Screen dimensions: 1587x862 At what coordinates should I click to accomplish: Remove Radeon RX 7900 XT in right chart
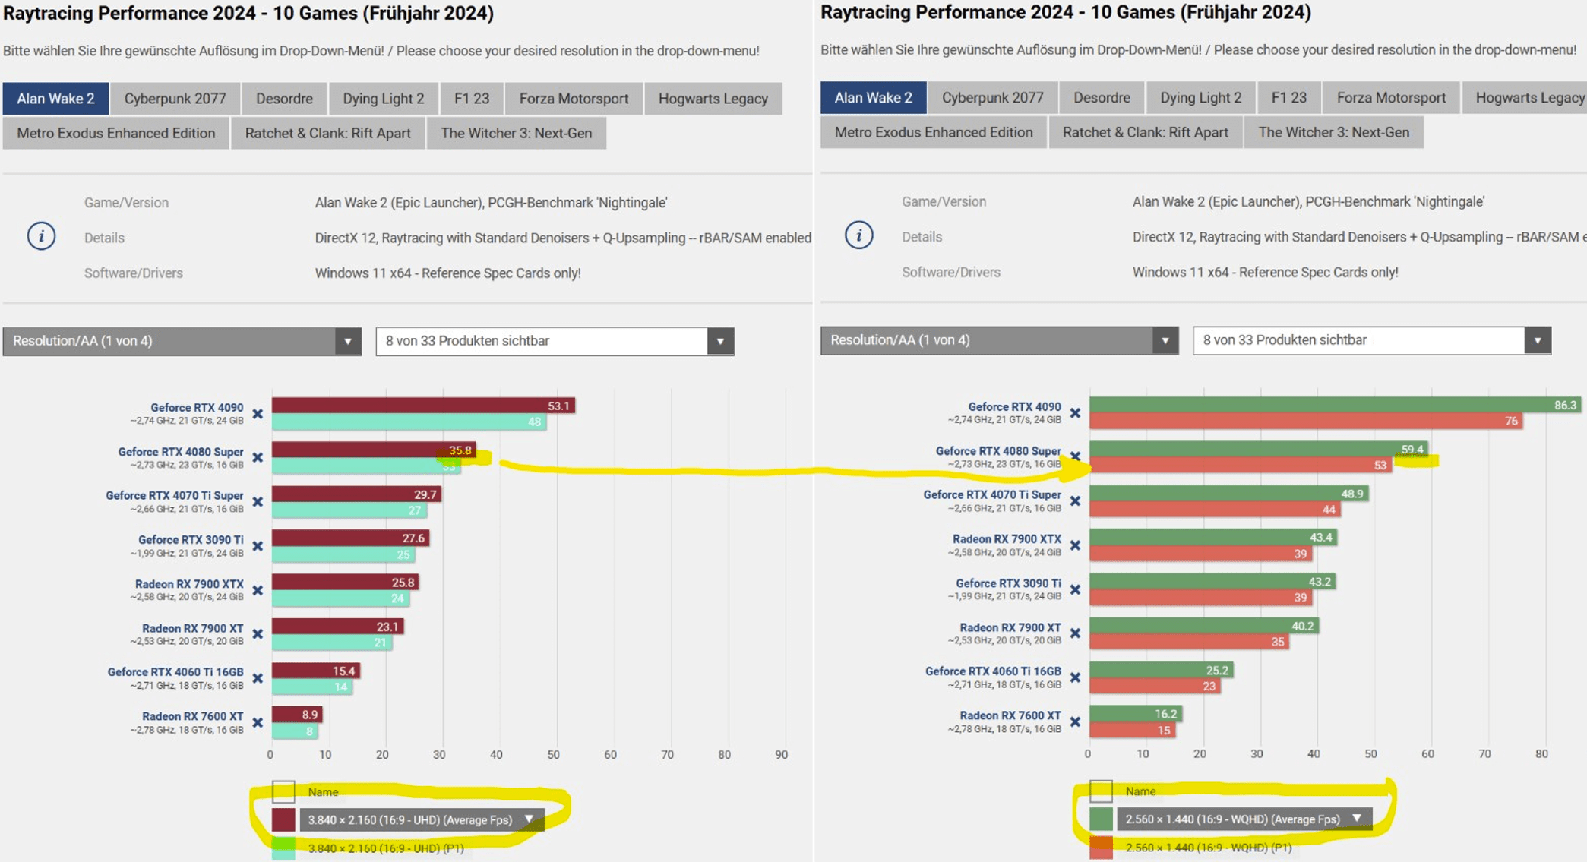point(1075,633)
